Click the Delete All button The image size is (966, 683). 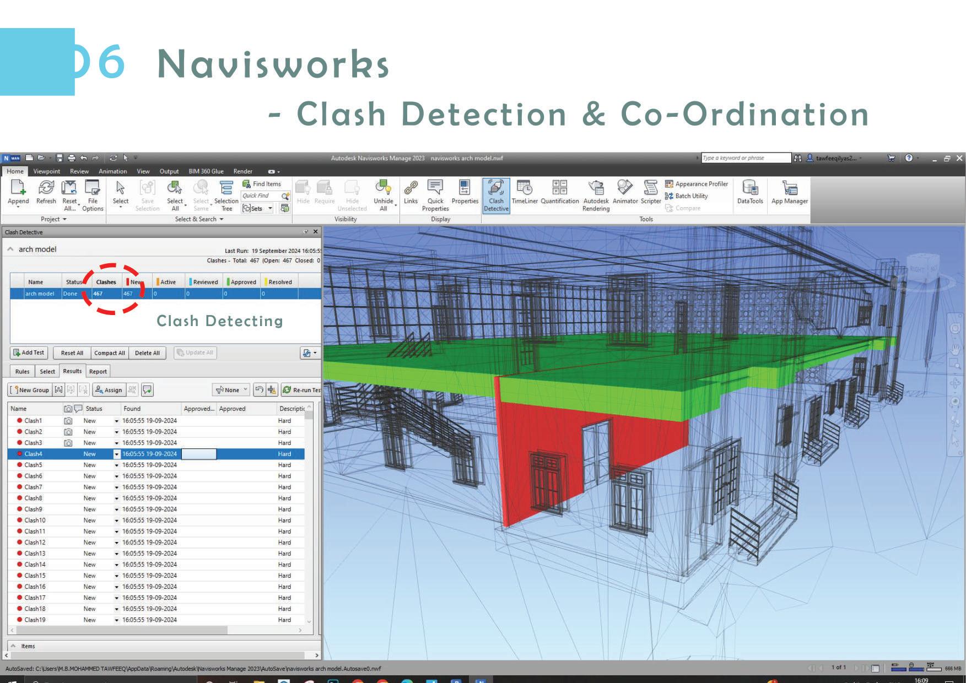(147, 353)
